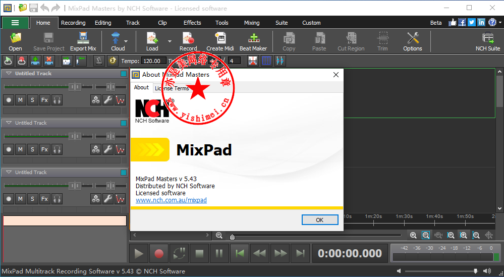Solo the top track with S button
Image resolution: width=504 pixels, height=277 pixels.
[x=32, y=100]
